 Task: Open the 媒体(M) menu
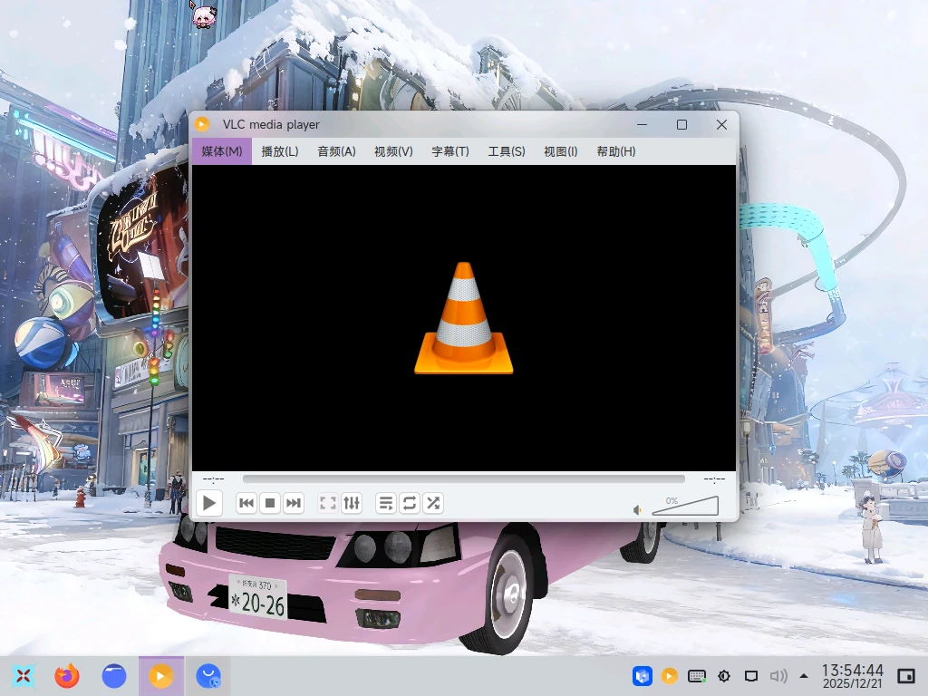(x=222, y=151)
